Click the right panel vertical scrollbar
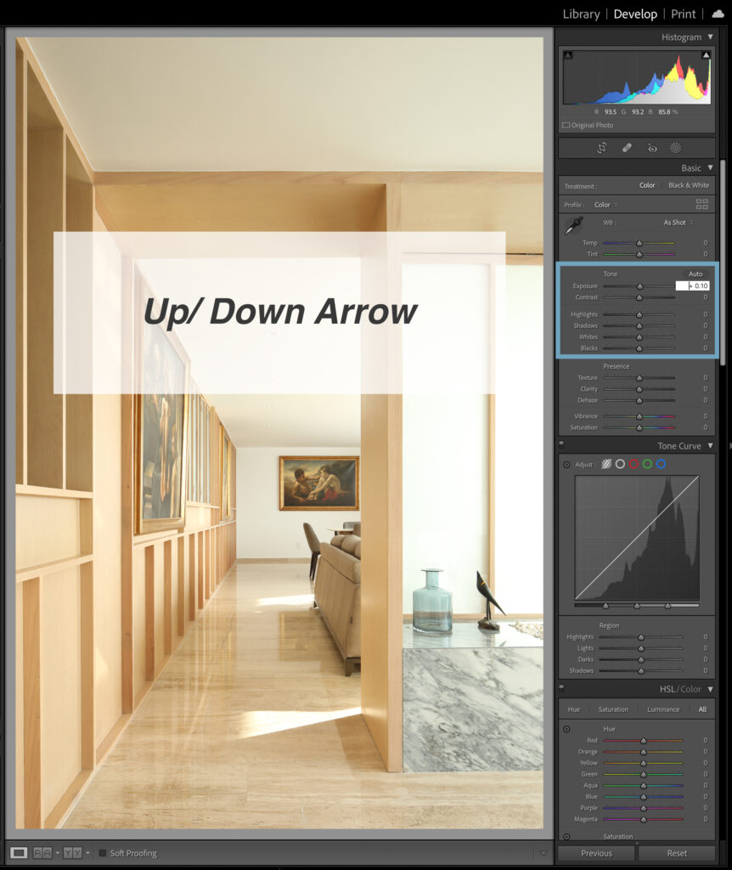Screen dimensions: 732x870 (723, 263)
